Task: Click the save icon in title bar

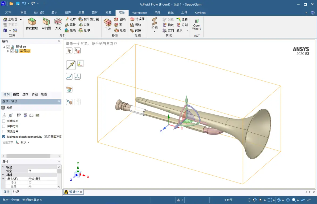Action: pyautogui.click(x=18, y=4)
